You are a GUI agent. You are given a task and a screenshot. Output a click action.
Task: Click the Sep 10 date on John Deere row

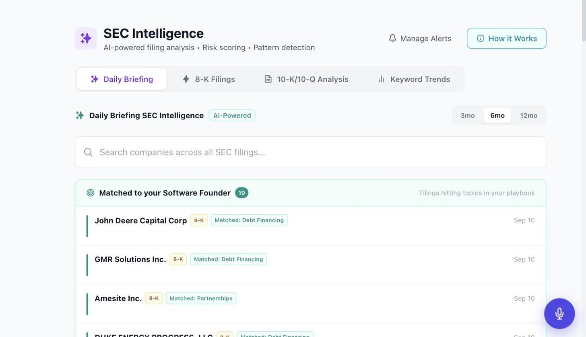click(x=524, y=220)
